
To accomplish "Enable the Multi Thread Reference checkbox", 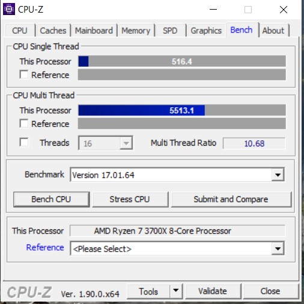I will [24, 123].
